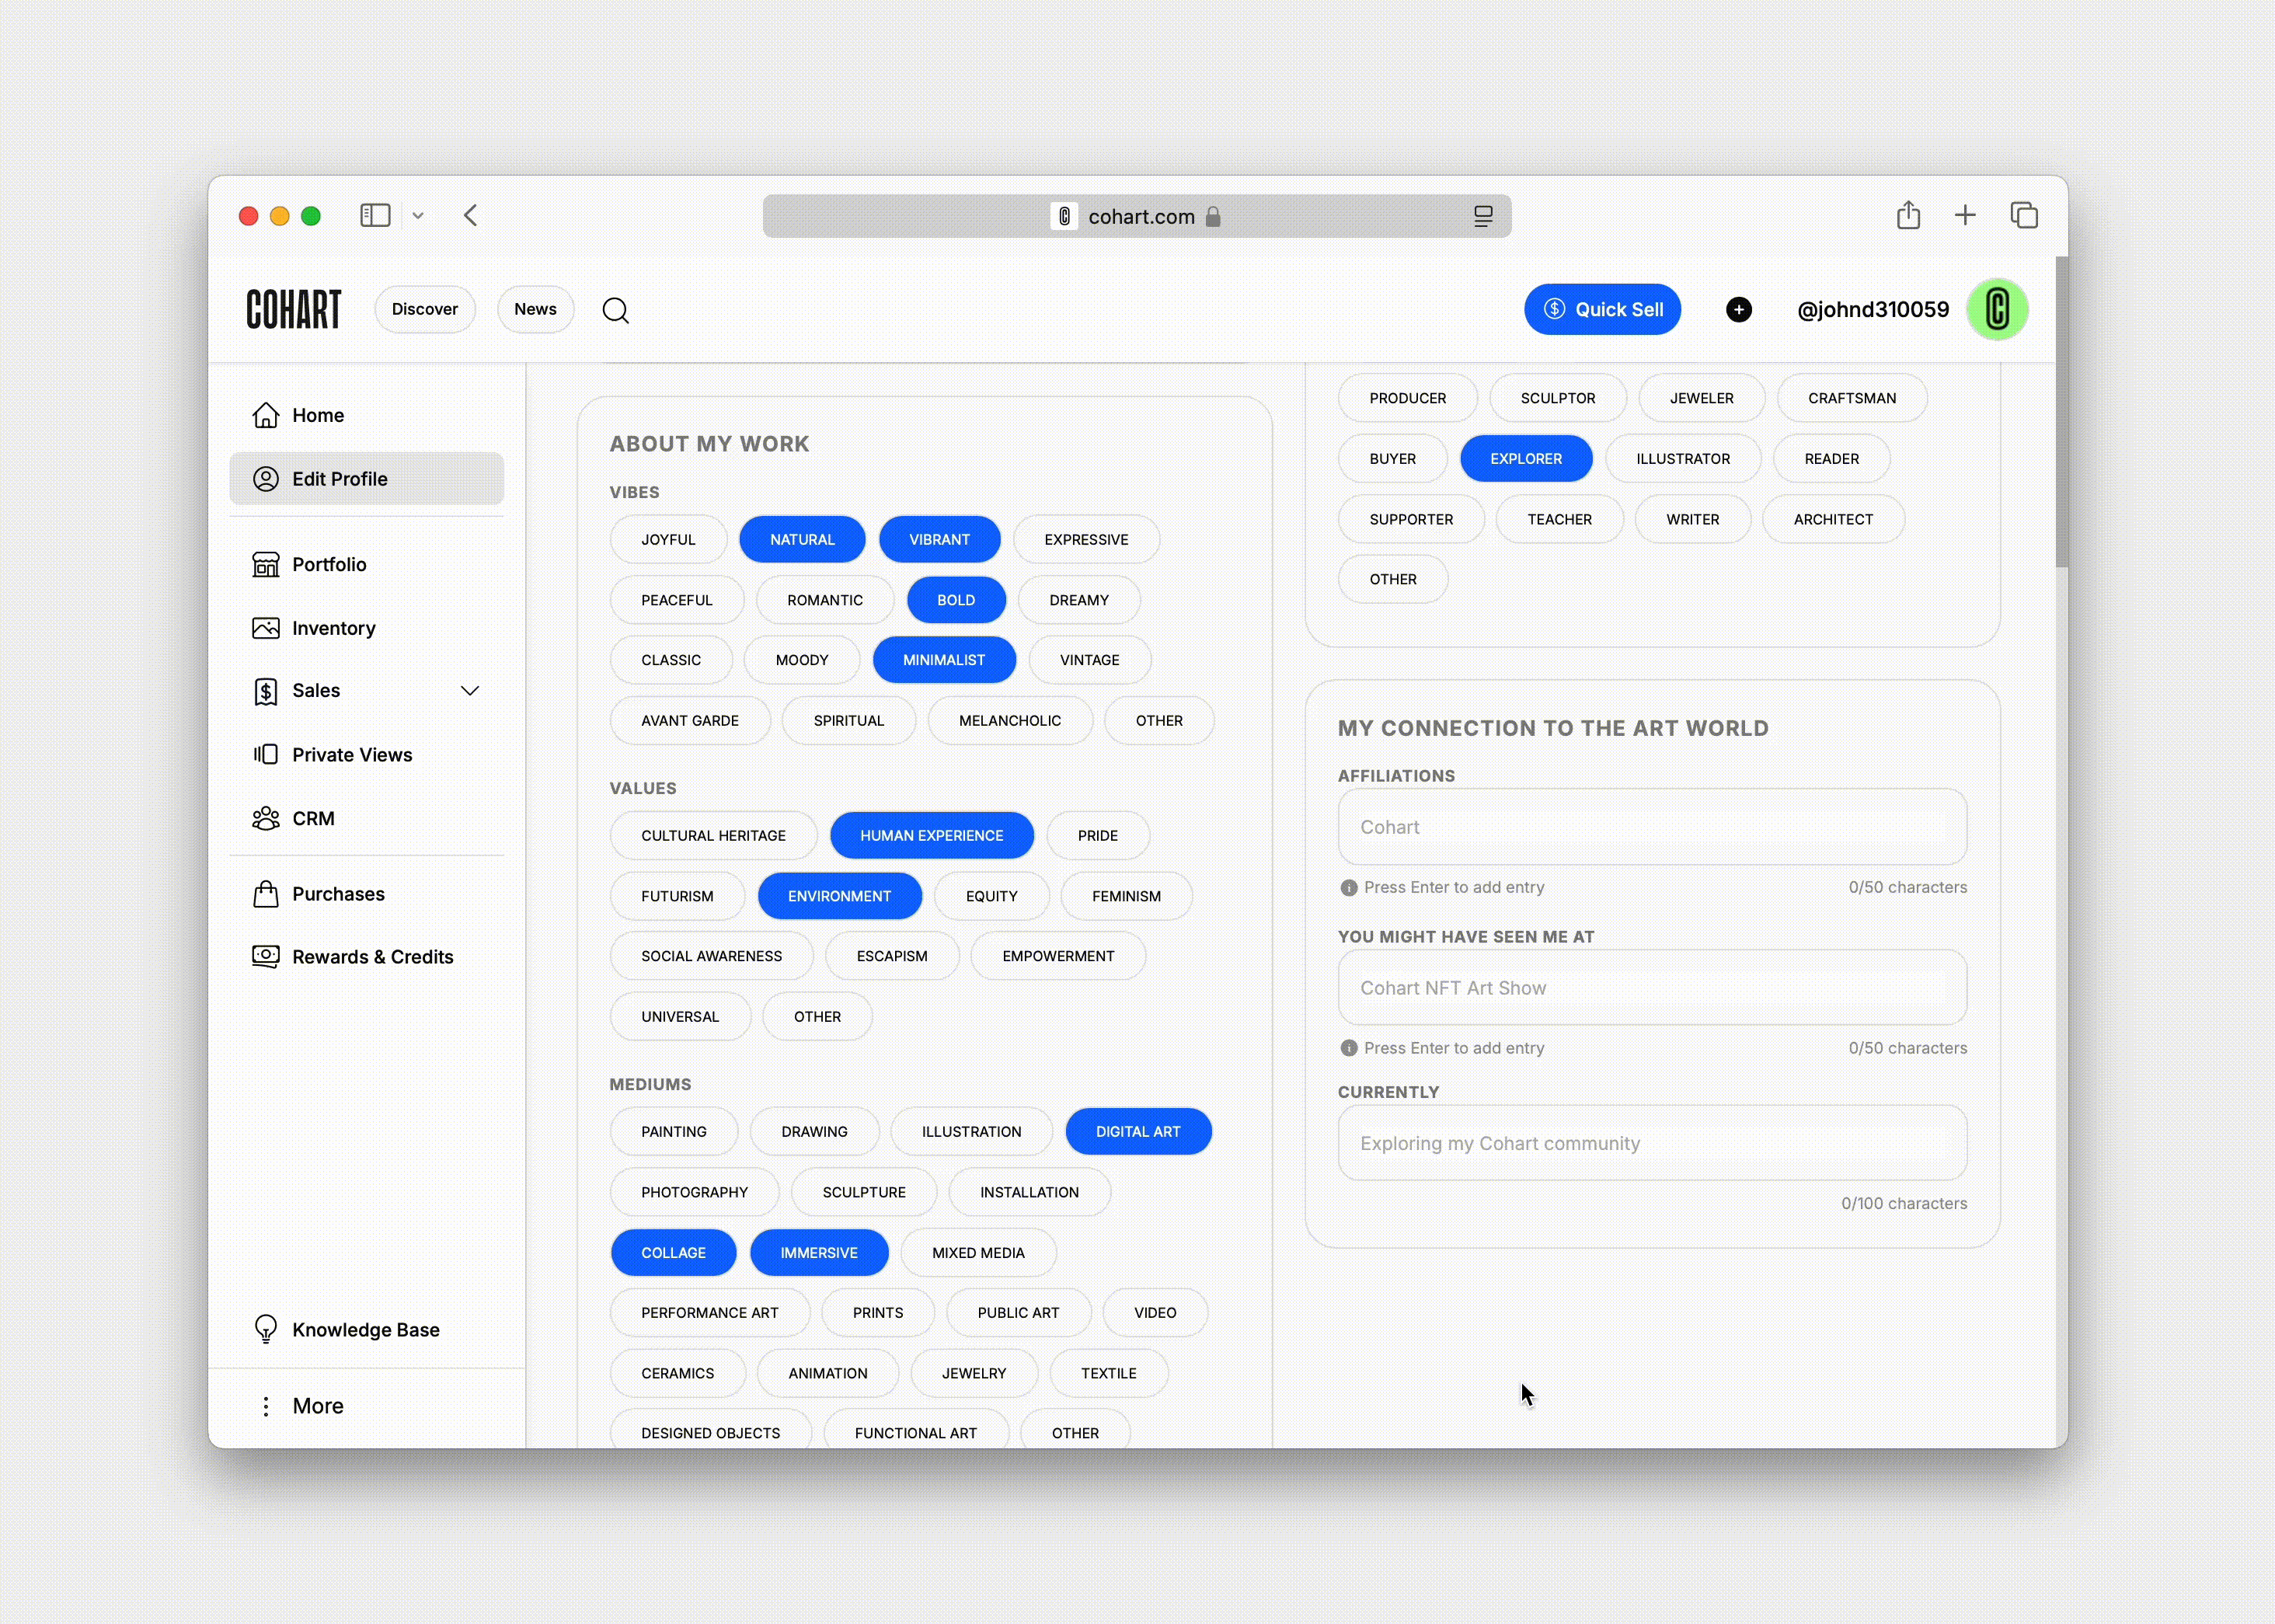Select the FEMINISM value chip
The height and width of the screenshot is (1624, 2275).
[1126, 896]
